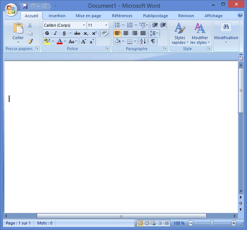Click Modifier les styles button
247x230 pixels.
tap(200, 33)
